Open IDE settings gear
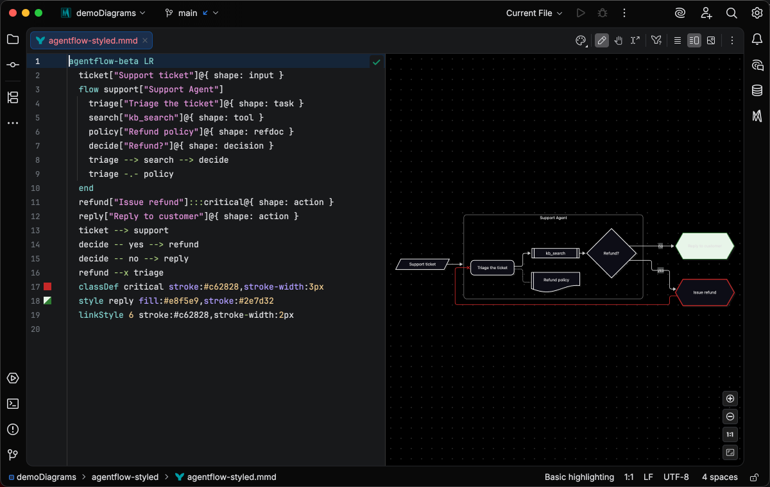770x487 pixels. (757, 13)
